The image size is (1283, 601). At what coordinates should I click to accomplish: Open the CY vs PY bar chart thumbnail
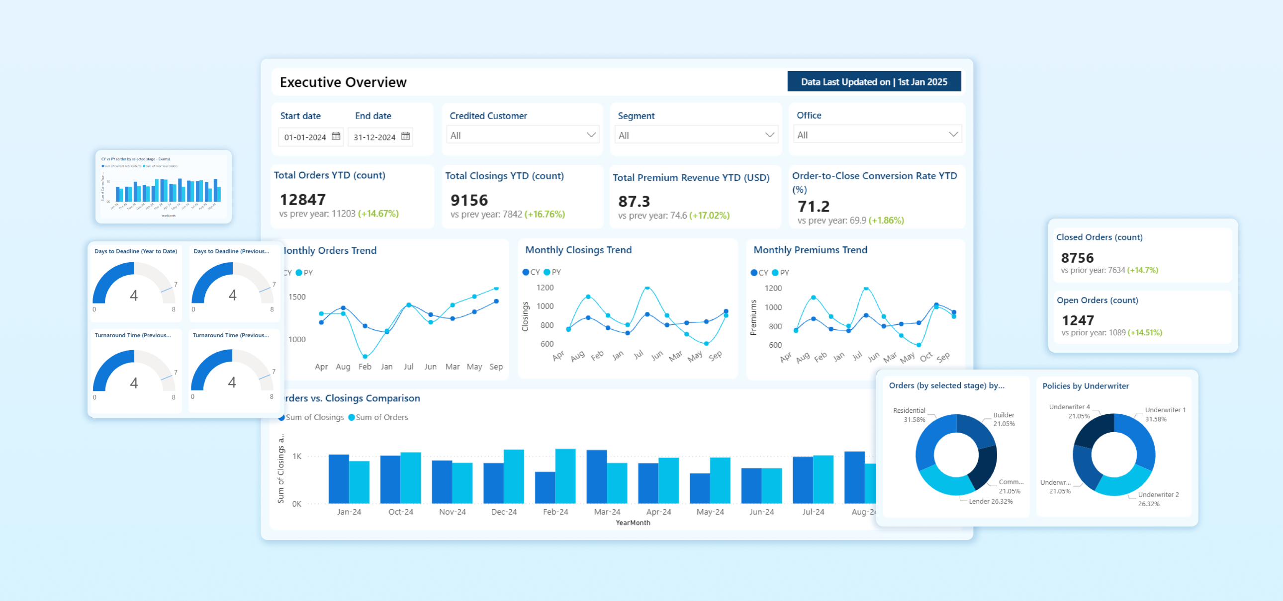click(164, 187)
